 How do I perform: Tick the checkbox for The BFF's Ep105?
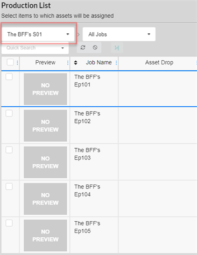(x=9, y=223)
